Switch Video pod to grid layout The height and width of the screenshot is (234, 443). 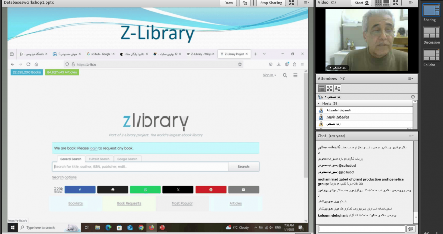click(x=378, y=3)
